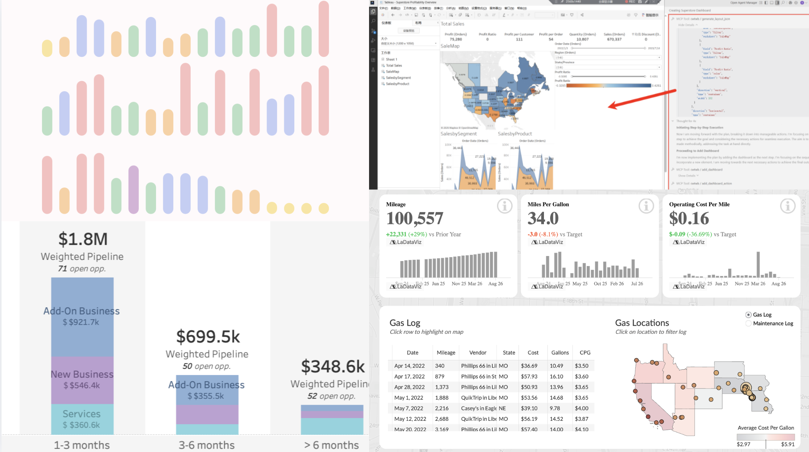809x452 pixels.
Task: Click the Services $360.6k bar segment
Action: point(82,419)
